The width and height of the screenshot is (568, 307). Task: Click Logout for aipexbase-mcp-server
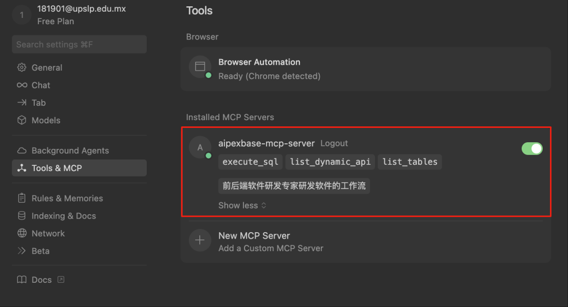click(334, 143)
